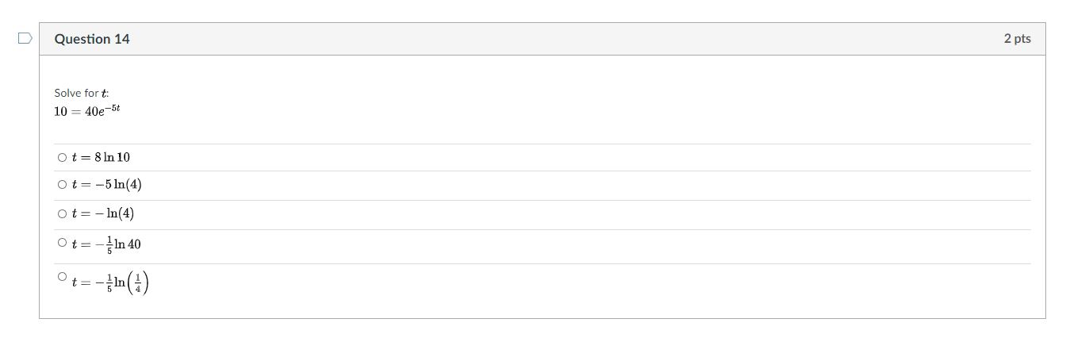Choose the radio option t = −5 ln(4)

click(63, 185)
